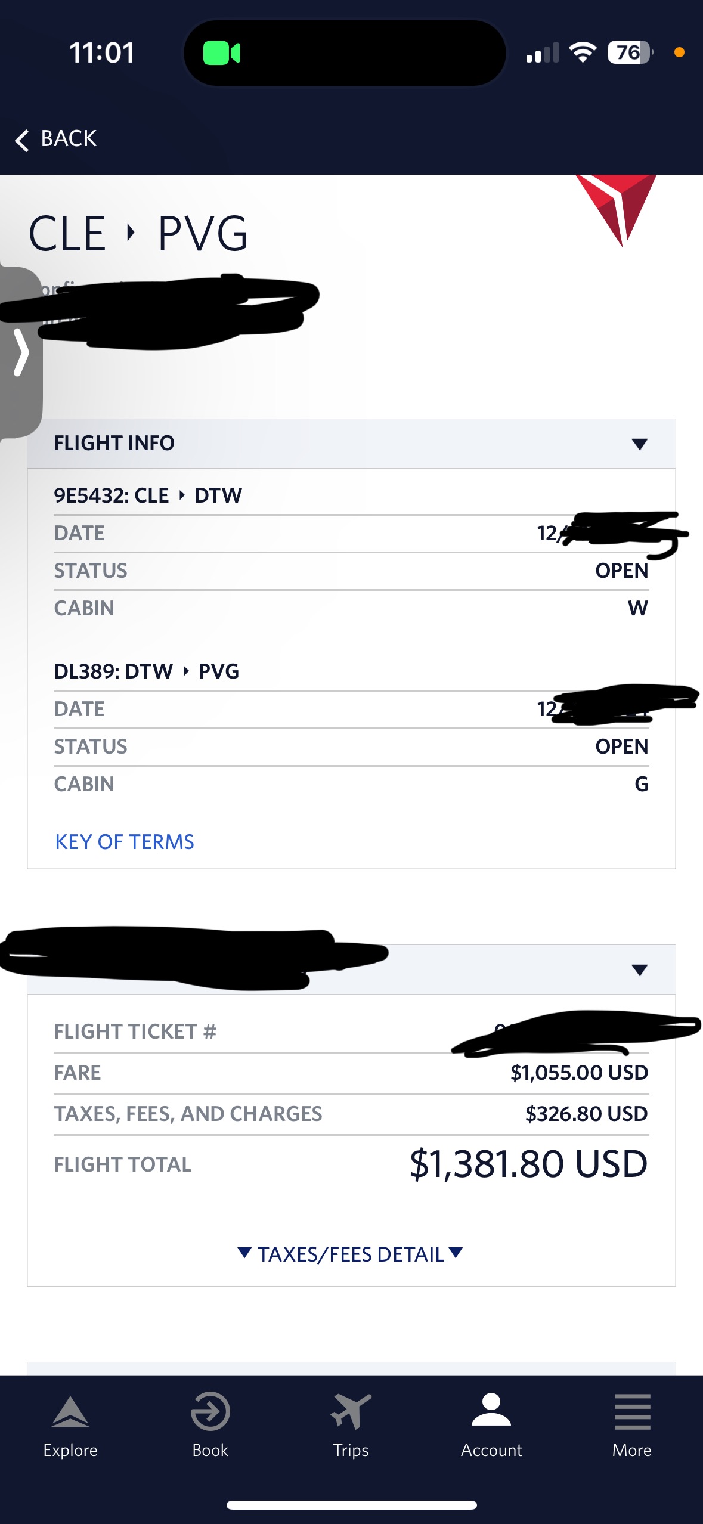
Task: Collapse the redacted passenger section arrow
Action: 639,970
